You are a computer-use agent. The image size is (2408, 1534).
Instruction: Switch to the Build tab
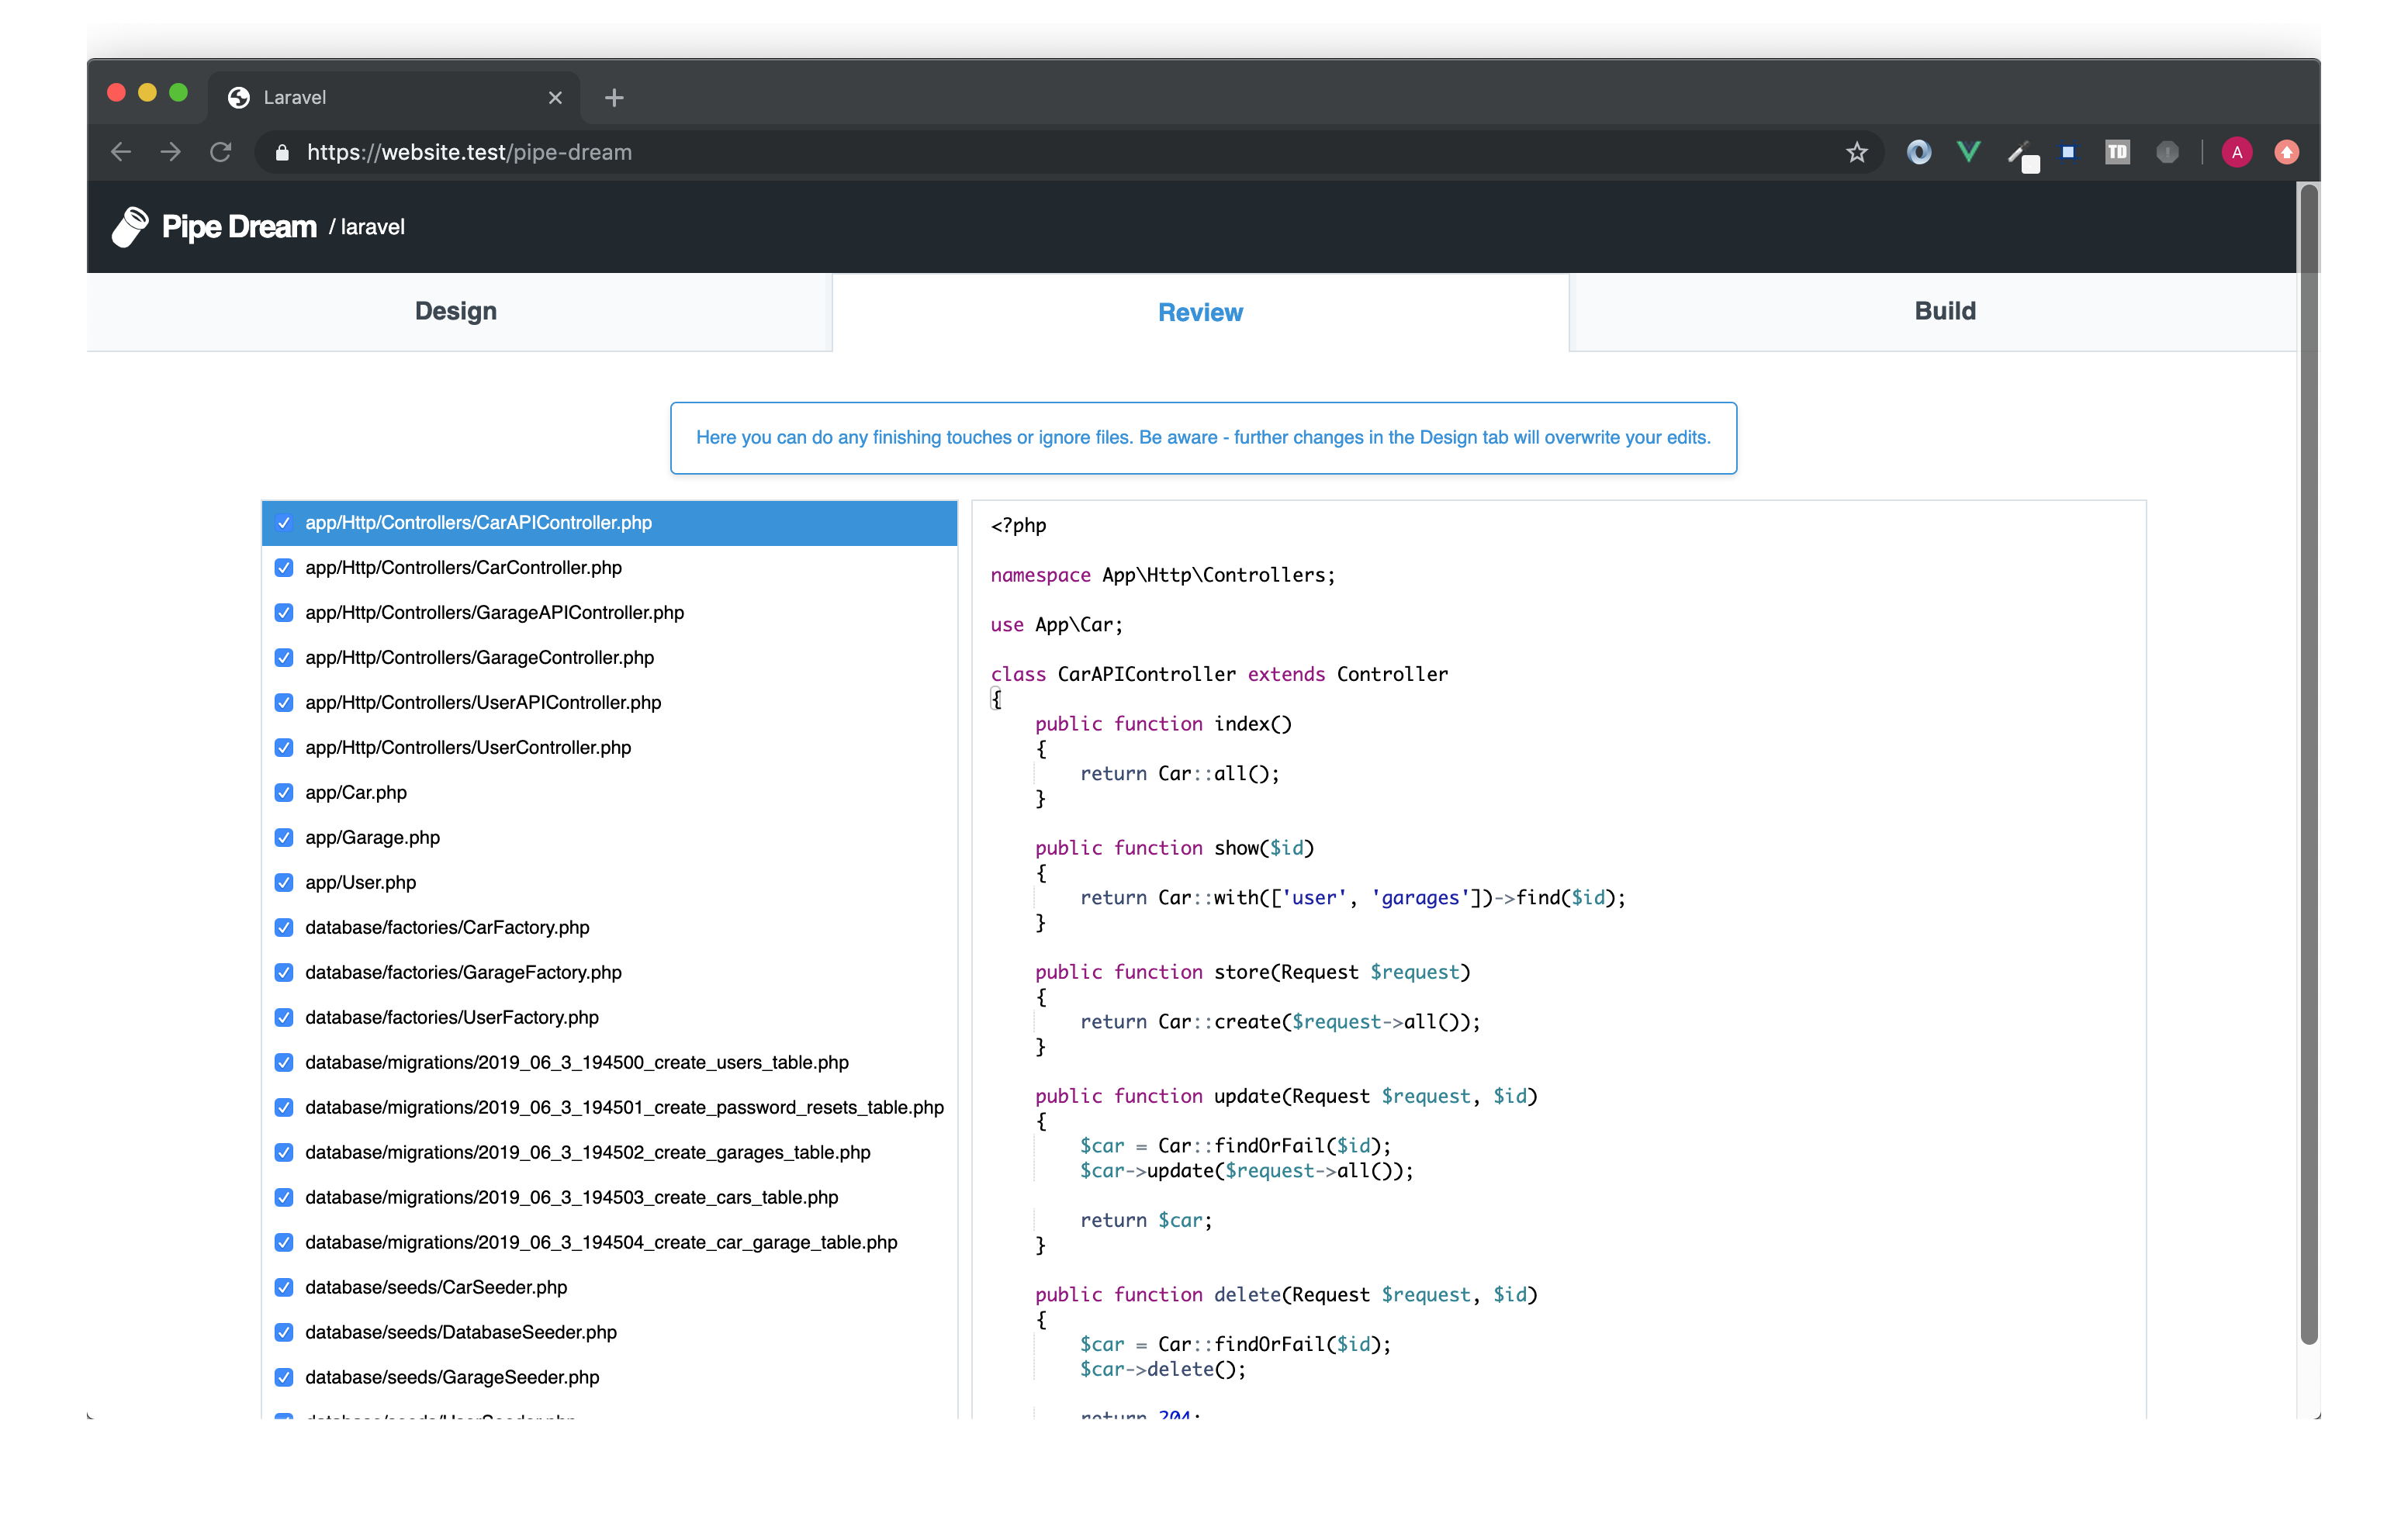(x=1944, y=311)
